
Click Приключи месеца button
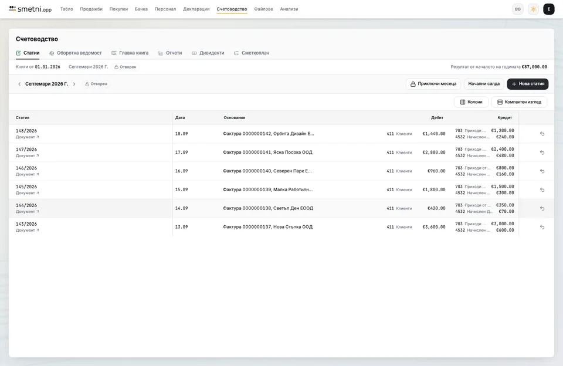tap(433, 84)
